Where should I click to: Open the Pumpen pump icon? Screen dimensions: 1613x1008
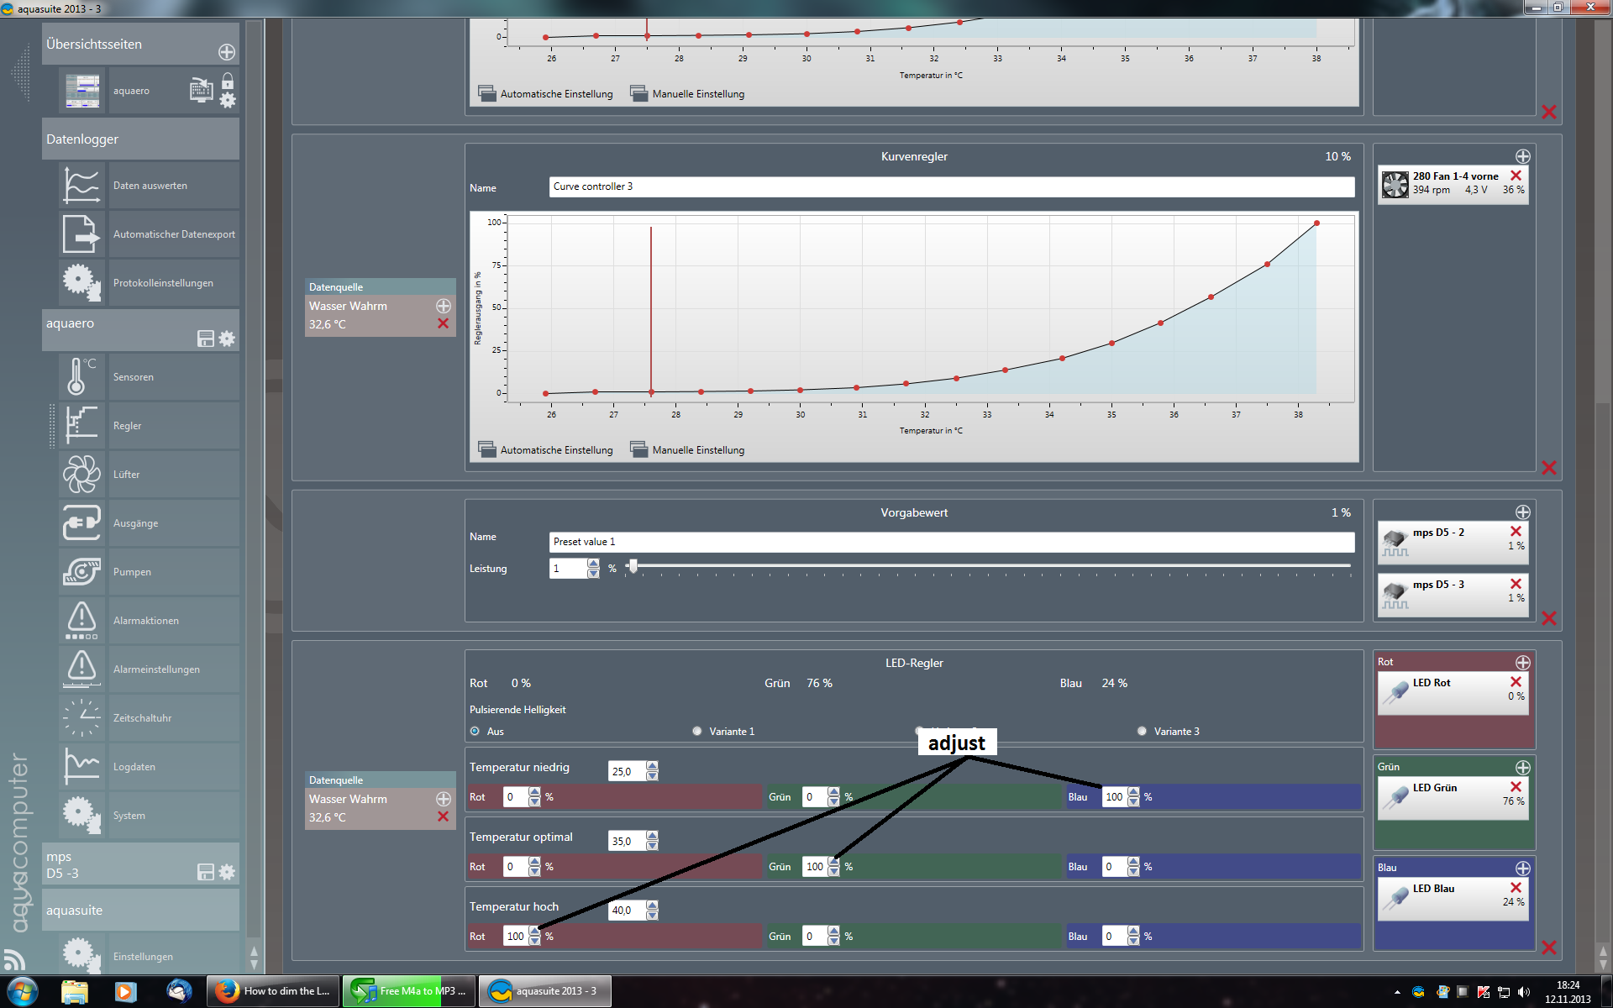pyautogui.click(x=81, y=572)
